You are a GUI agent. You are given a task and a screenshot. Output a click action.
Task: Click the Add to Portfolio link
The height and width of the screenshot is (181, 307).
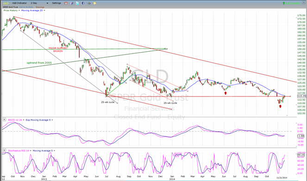[26, 7]
